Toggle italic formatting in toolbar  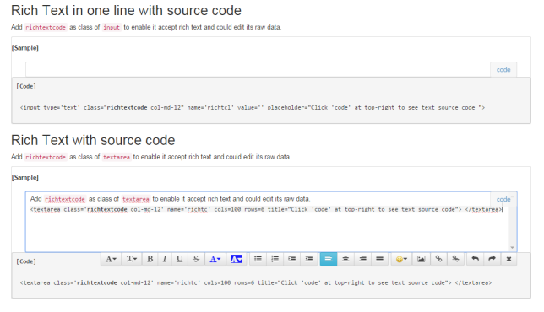(x=165, y=259)
